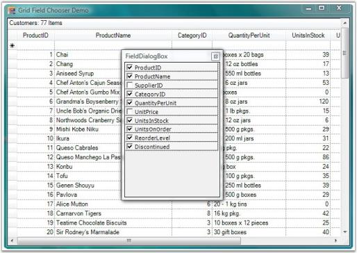
Task: Click the row header for product 20
Action: (13, 232)
